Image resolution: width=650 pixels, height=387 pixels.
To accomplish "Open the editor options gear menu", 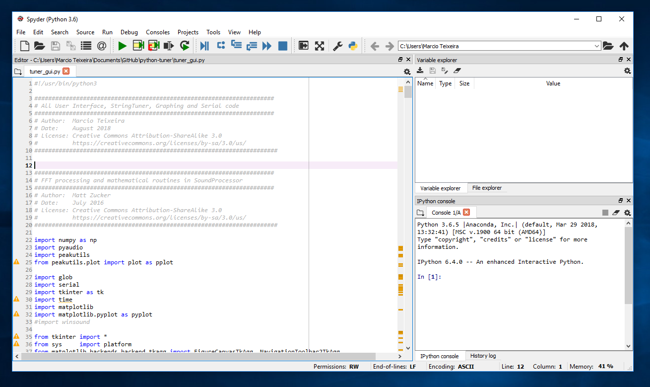I will (x=407, y=72).
